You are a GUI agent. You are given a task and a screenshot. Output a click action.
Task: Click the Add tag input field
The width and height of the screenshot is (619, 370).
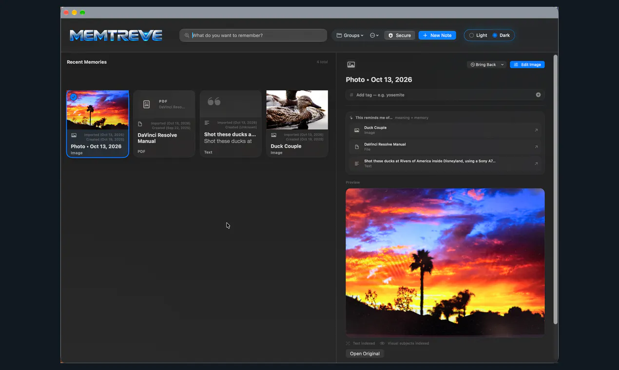(445, 95)
